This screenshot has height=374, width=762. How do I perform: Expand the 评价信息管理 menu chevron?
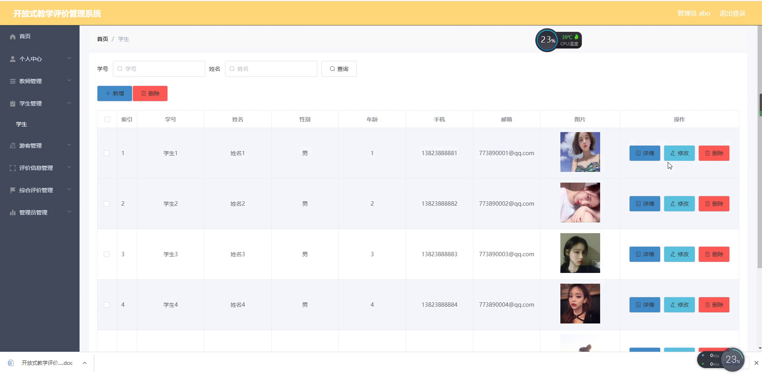click(69, 168)
